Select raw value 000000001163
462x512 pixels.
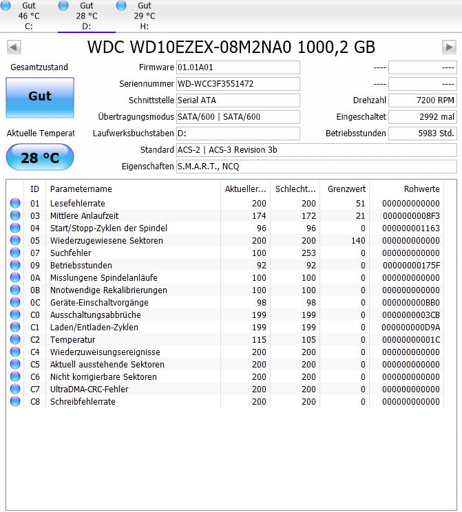[411, 228]
